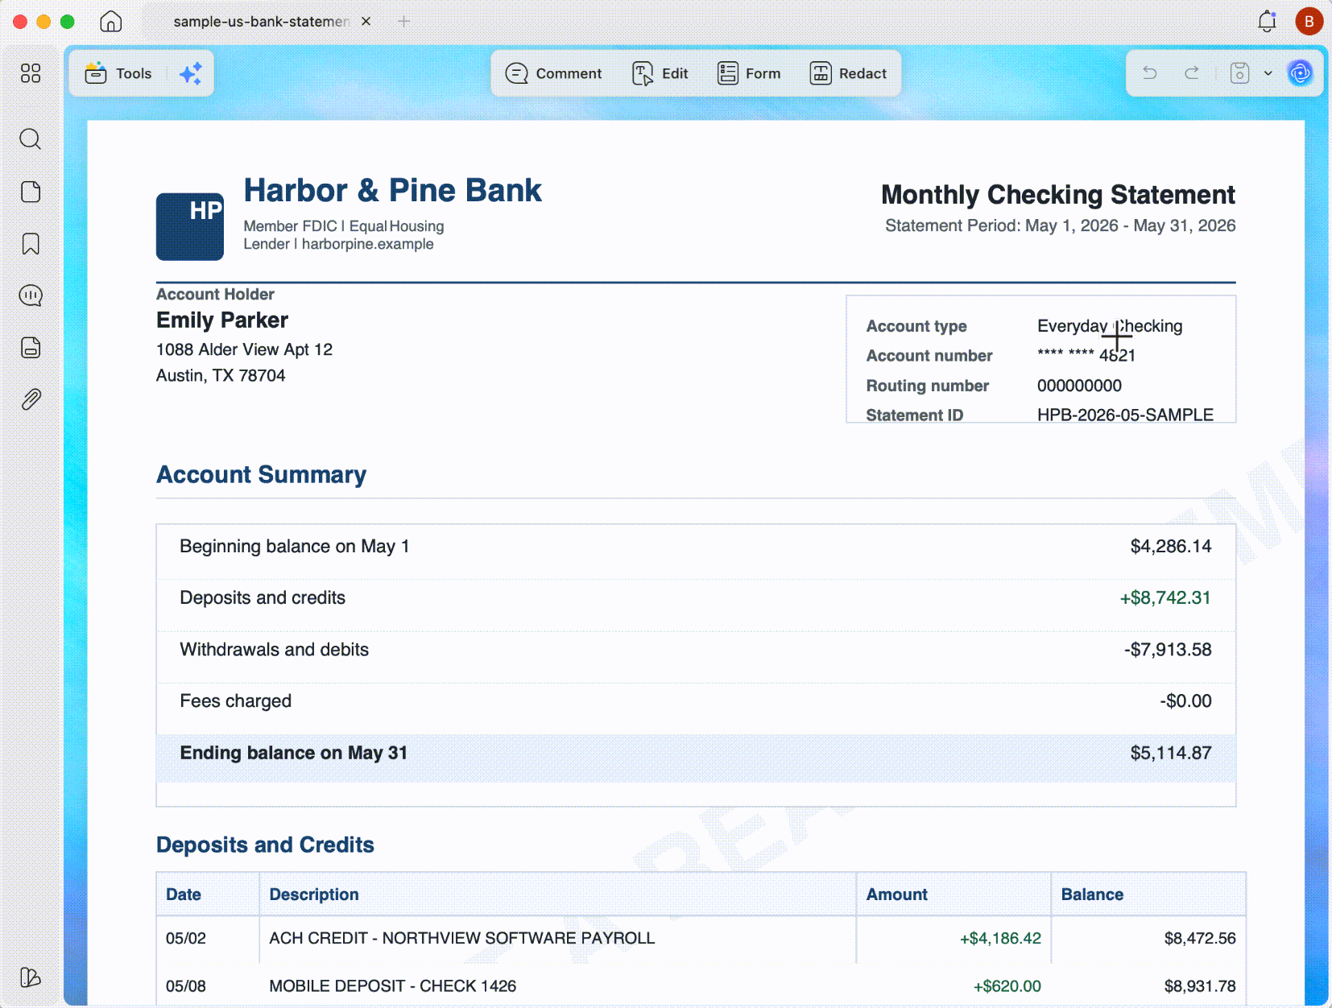Click the save document icon
The height and width of the screenshot is (1008, 1332).
(1240, 73)
